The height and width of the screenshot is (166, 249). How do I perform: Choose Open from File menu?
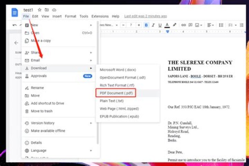59,33
